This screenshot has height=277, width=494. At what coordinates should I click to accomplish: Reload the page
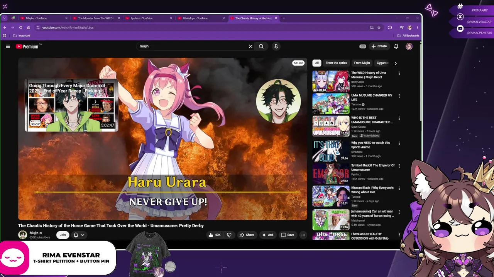(x=20, y=27)
